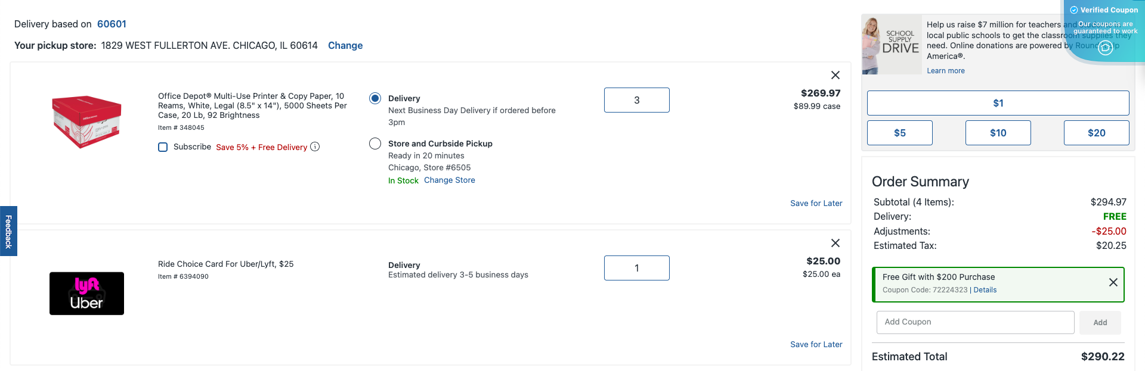This screenshot has height=371, width=1145.
Task: Click the Verified Coupon checkmark badge
Action: coord(1073,10)
